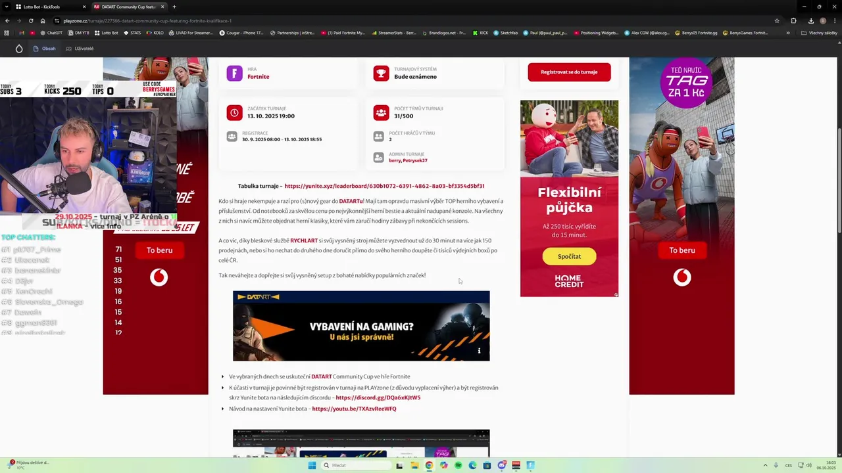842x473 pixels.
Task: Open the apps grid icon in bookmarks bar
Action: [x=7, y=33]
